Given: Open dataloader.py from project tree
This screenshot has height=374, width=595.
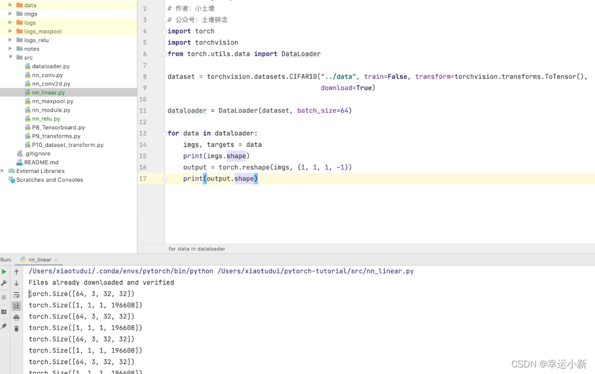Looking at the screenshot, I should pyautogui.click(x=51, y=67).
